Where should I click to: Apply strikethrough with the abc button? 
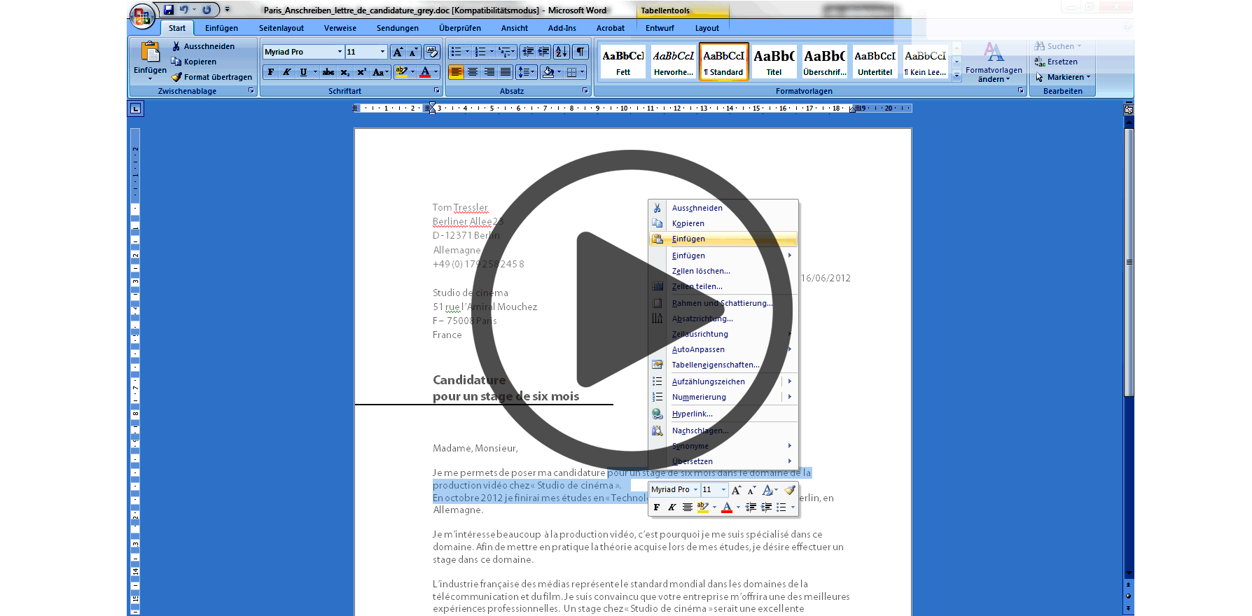[x=328, y=72]
